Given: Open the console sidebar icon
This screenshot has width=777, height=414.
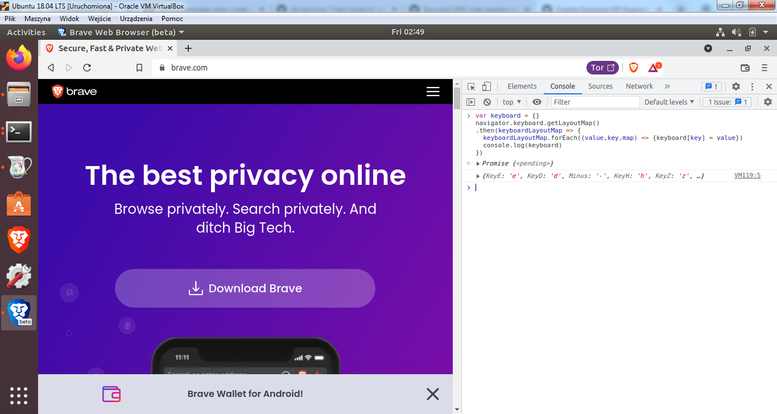Looking at the screenshot, I should 472,101.
